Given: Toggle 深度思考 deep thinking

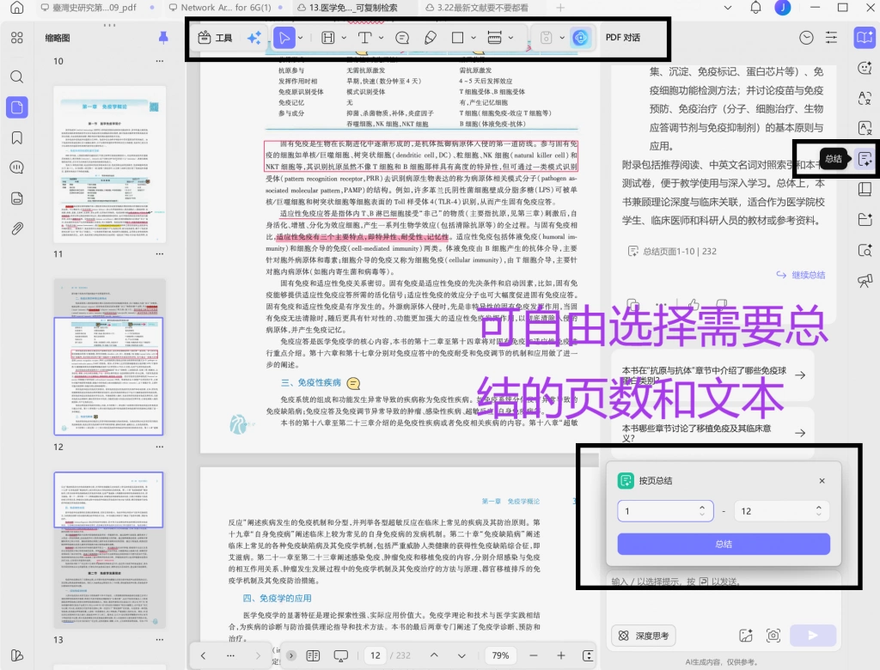Looking at the screenshot, I should [x=644, y=635].
